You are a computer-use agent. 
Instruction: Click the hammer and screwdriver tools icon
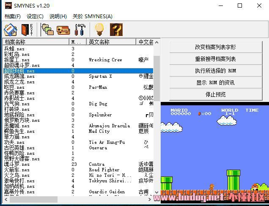[80, 30]
